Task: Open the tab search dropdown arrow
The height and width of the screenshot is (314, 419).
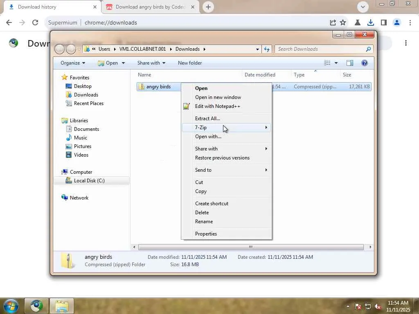Action: tap(363, 7)
